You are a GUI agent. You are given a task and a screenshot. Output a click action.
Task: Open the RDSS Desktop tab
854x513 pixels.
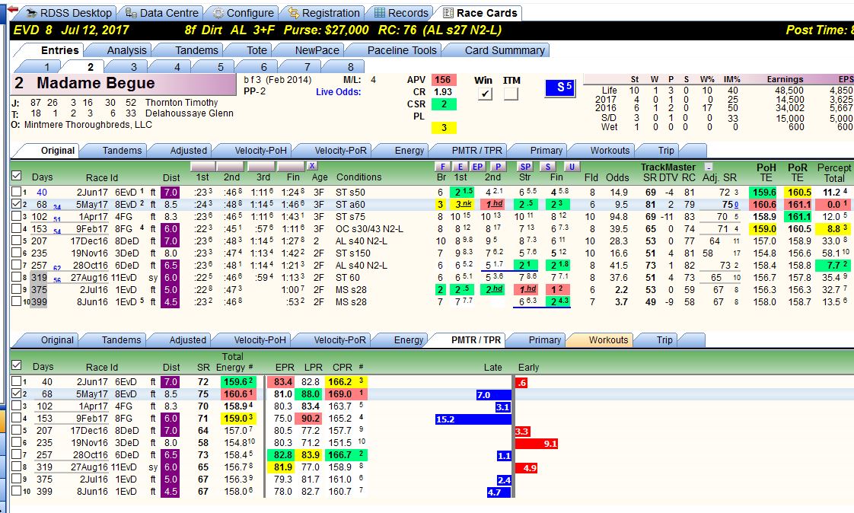(69, 12)
